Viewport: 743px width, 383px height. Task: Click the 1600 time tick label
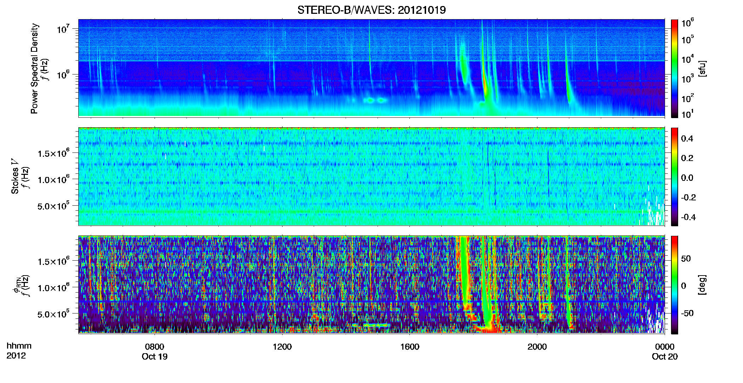[410, 347]
